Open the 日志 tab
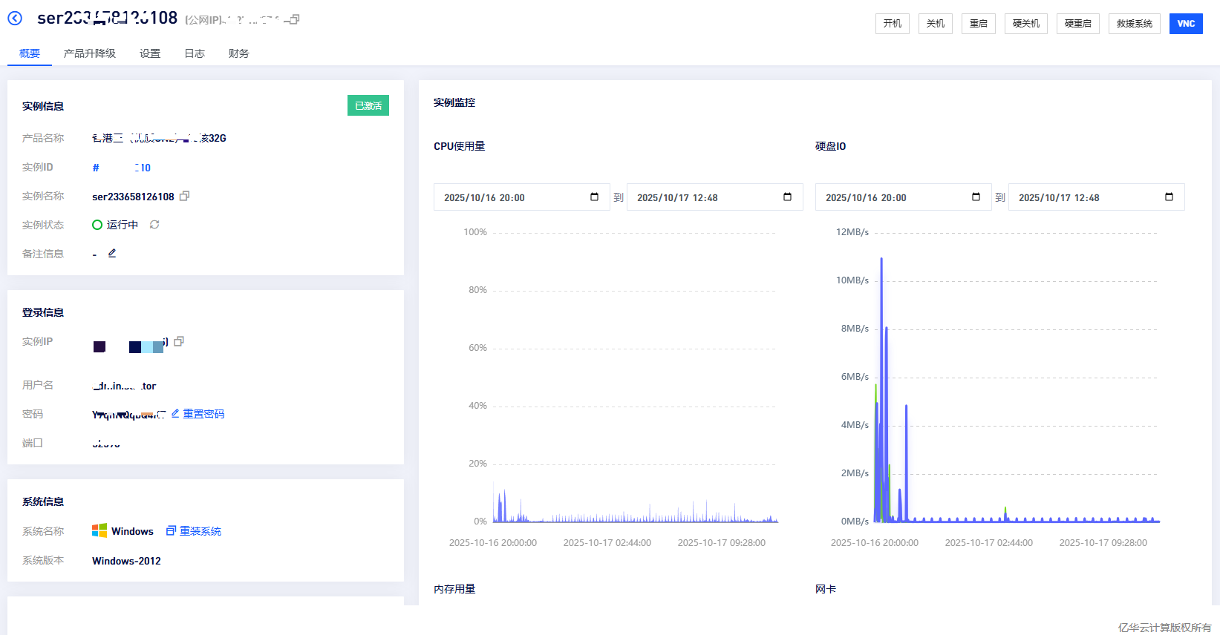This screenshot has height=635, width=1220. pos(195,53)
